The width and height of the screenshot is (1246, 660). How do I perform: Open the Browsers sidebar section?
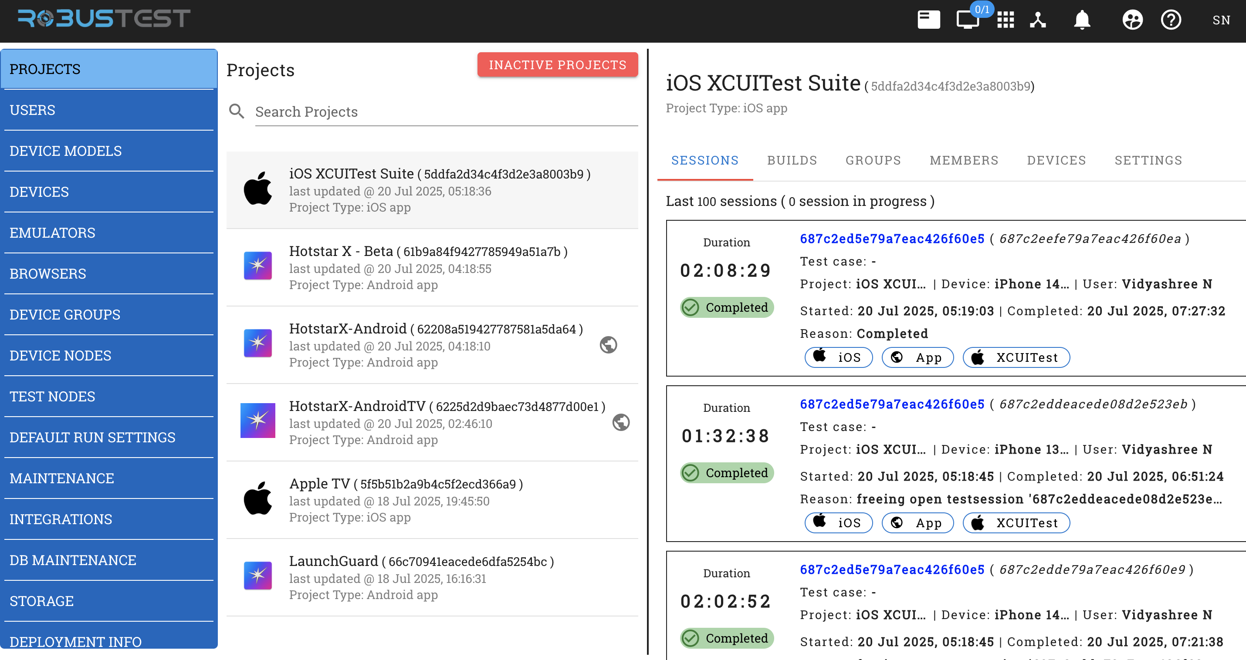109,274
